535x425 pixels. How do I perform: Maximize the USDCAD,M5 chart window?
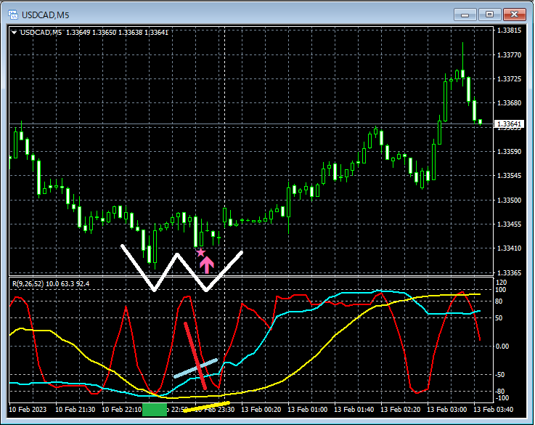489,15
